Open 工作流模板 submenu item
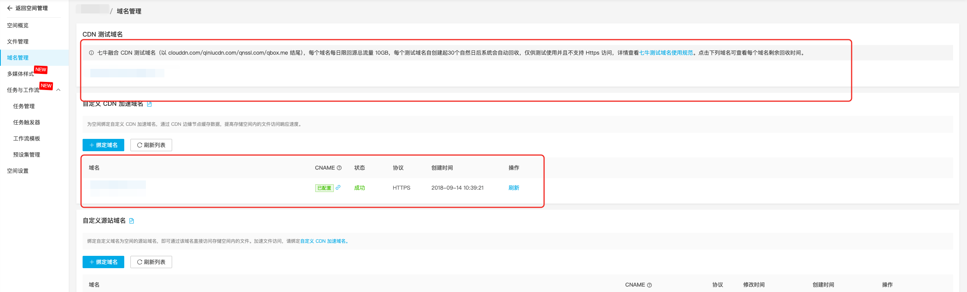The height and width of the screenshot is (292, 967). pos(27,138)
